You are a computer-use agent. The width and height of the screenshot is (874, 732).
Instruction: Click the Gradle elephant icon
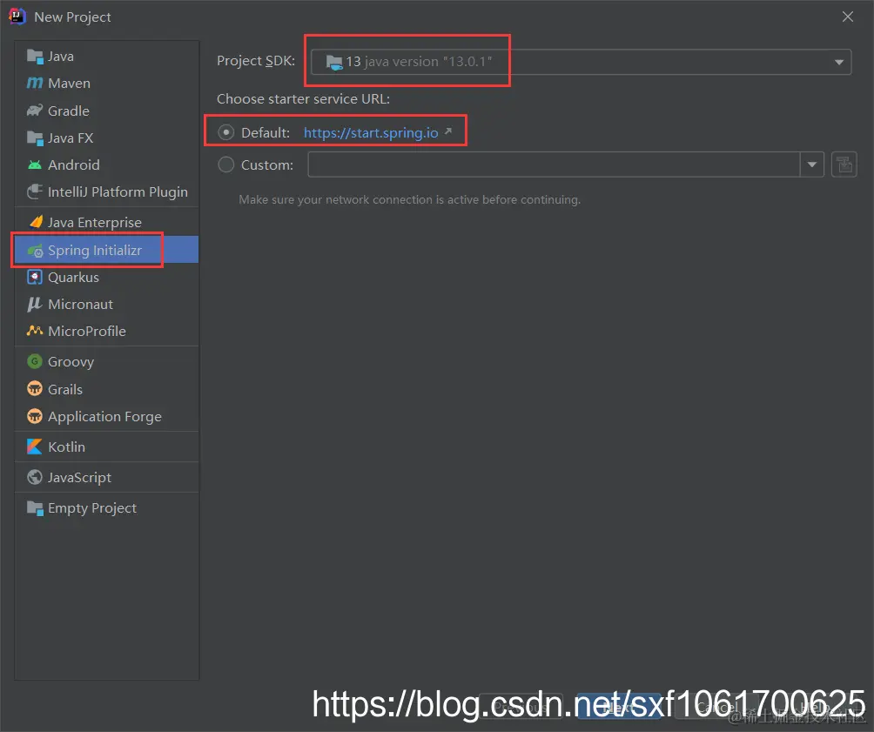click(35, 111)
